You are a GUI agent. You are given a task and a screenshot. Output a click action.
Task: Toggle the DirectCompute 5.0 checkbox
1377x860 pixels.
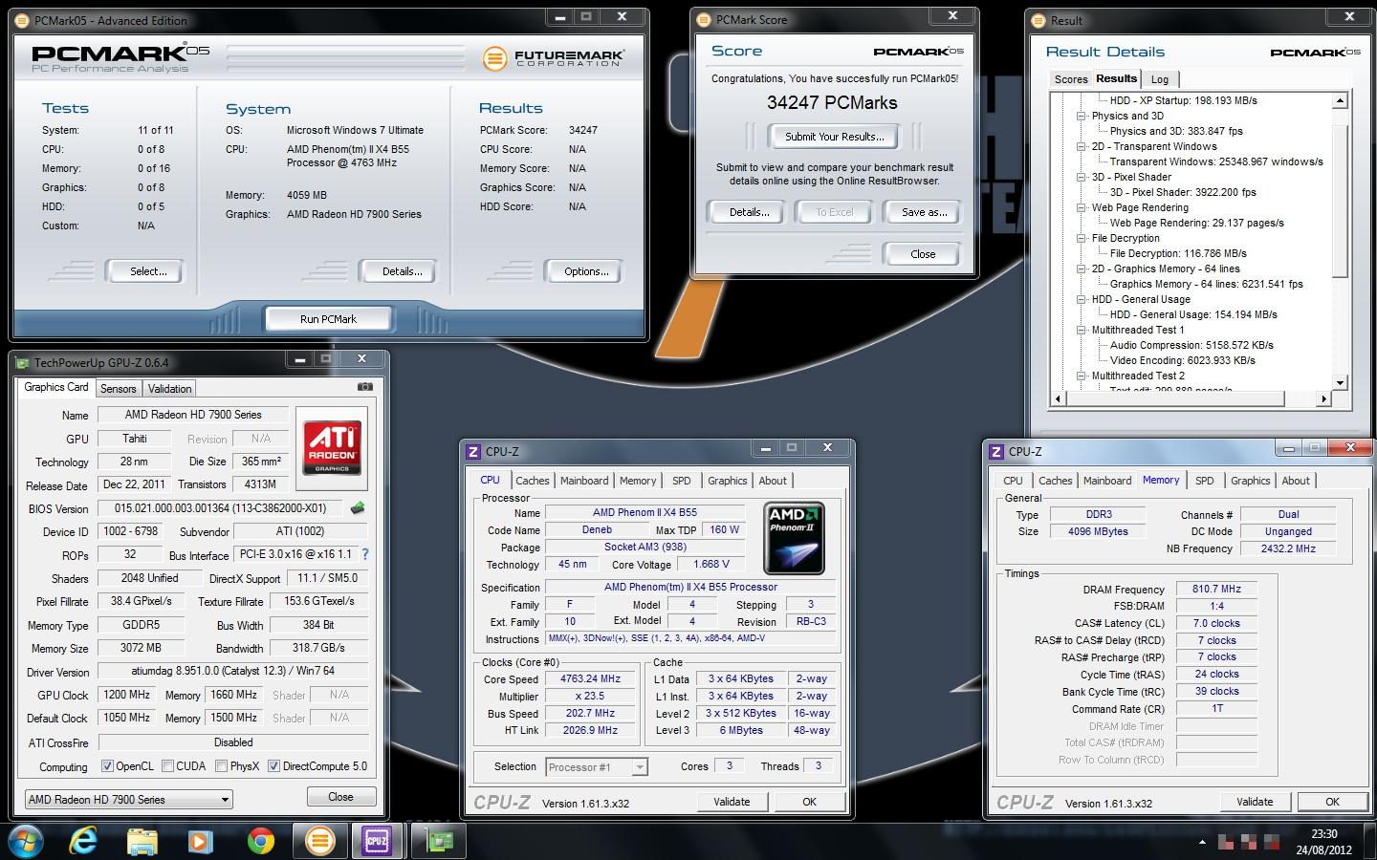(273, 765)
